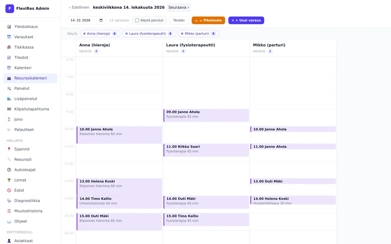Click Estot prohibited icon
The height and width of the screenshot is (244, 391).
tap(9, 190)
